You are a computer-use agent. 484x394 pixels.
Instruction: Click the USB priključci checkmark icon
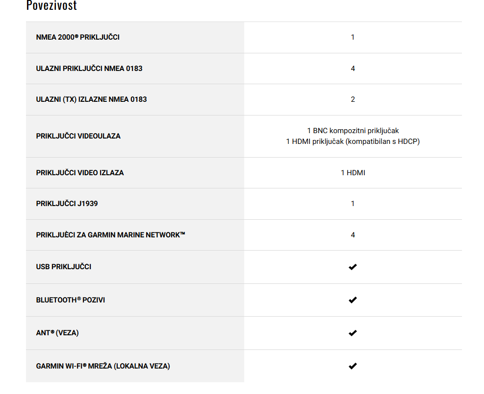pos(353,267)
